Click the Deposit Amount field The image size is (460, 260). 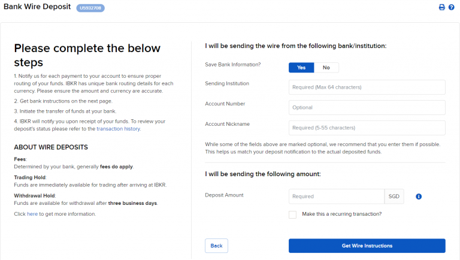pyautogui.click(x=336, y=196)
